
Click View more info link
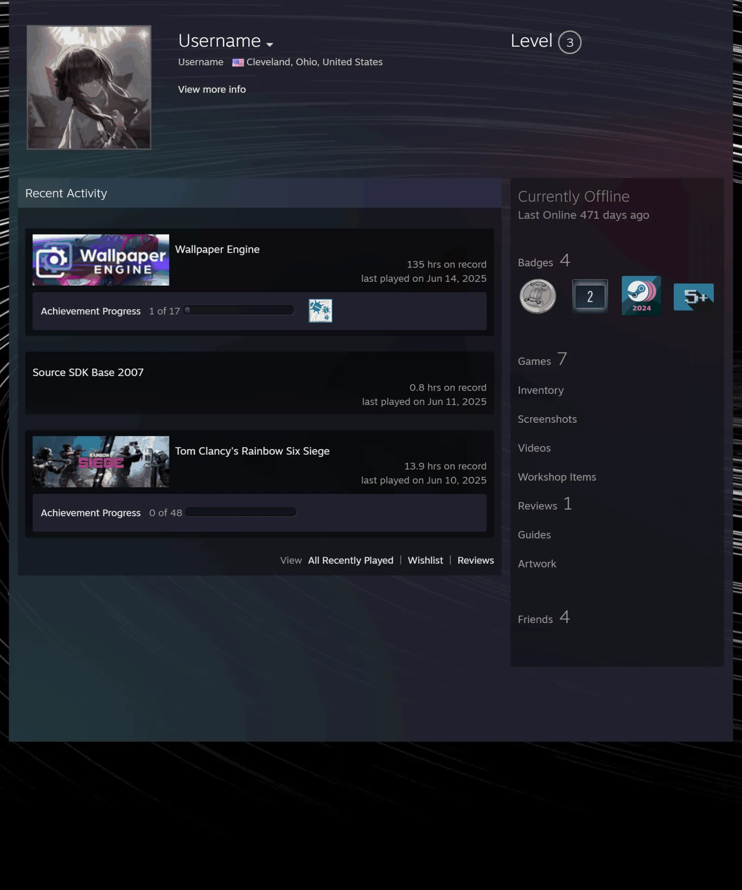(x=212, y=89)
